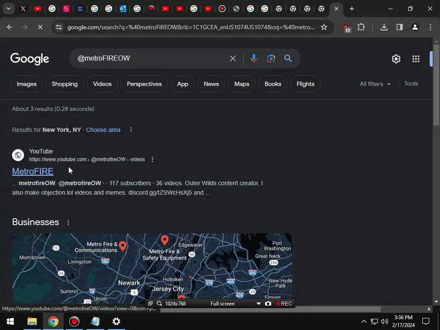Open the Windows notification center
This screenshot has height=330, width=440.
click(426, 321)
